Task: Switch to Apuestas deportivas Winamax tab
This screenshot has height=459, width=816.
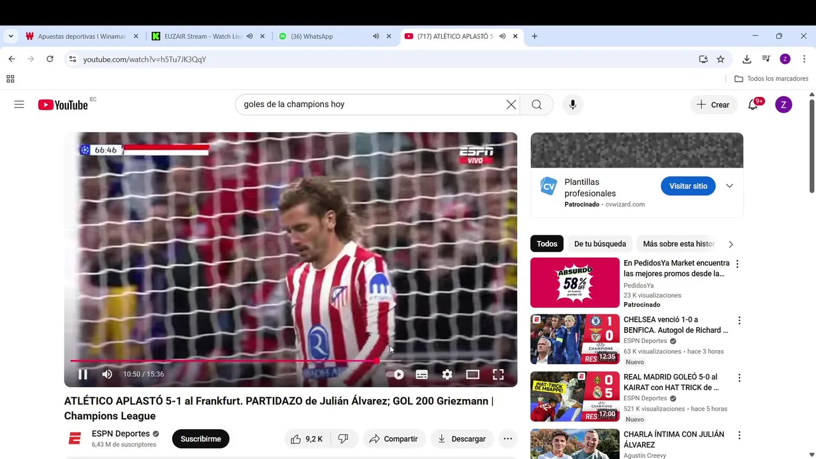Action: tap(83, 36)
